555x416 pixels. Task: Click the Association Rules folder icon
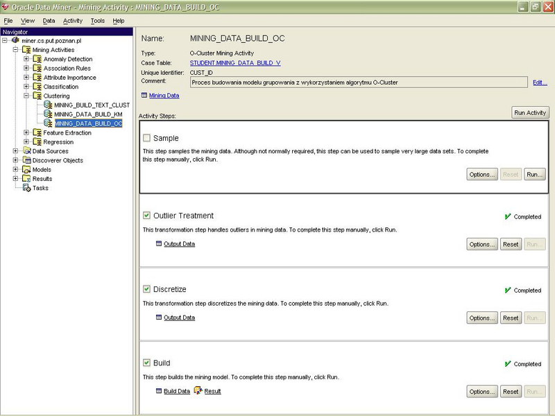[37, 68]
